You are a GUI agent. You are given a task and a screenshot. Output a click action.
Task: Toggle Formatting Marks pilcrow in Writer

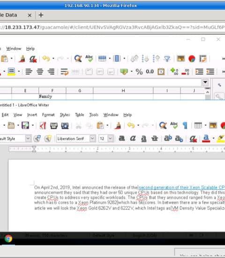[x=185, y=125]
